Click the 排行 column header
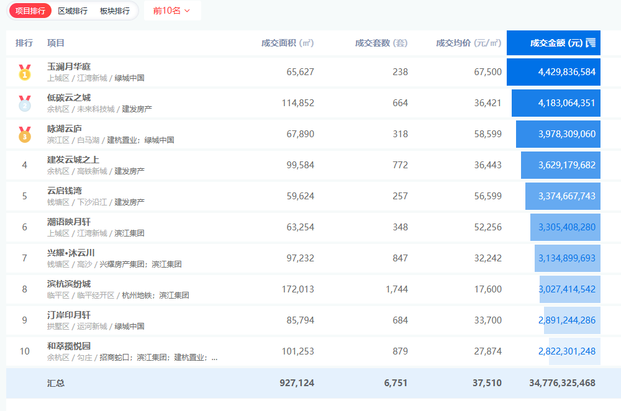 click(24, 43)
